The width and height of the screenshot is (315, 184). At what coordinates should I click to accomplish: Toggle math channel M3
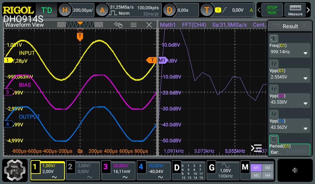click(x=268, y=168)
